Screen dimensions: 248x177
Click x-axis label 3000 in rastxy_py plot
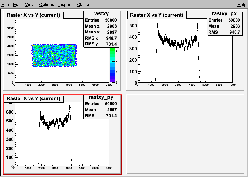tap(55, 168)
